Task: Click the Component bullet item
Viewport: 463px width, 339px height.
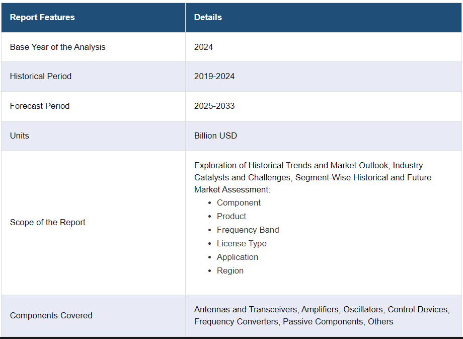Action: pos(239,203)
